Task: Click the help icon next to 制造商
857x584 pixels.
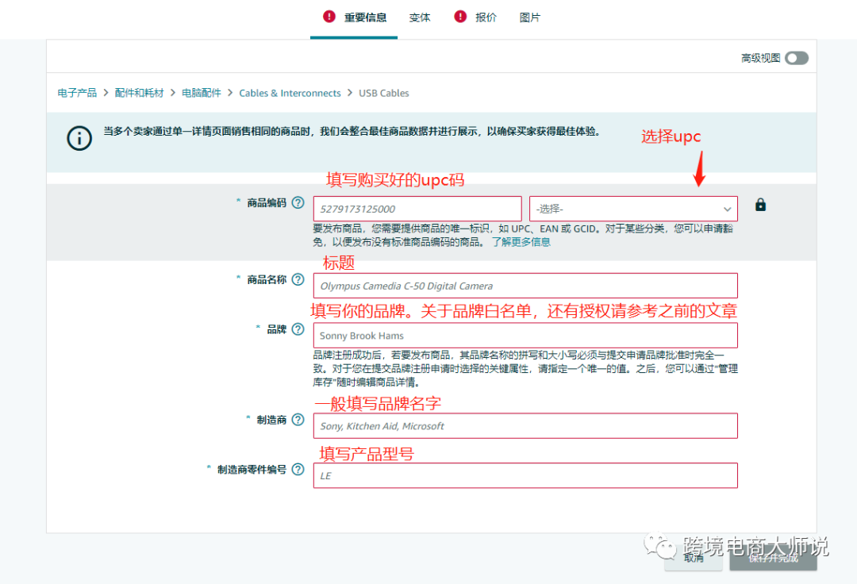Action: [x=298, y=419]
